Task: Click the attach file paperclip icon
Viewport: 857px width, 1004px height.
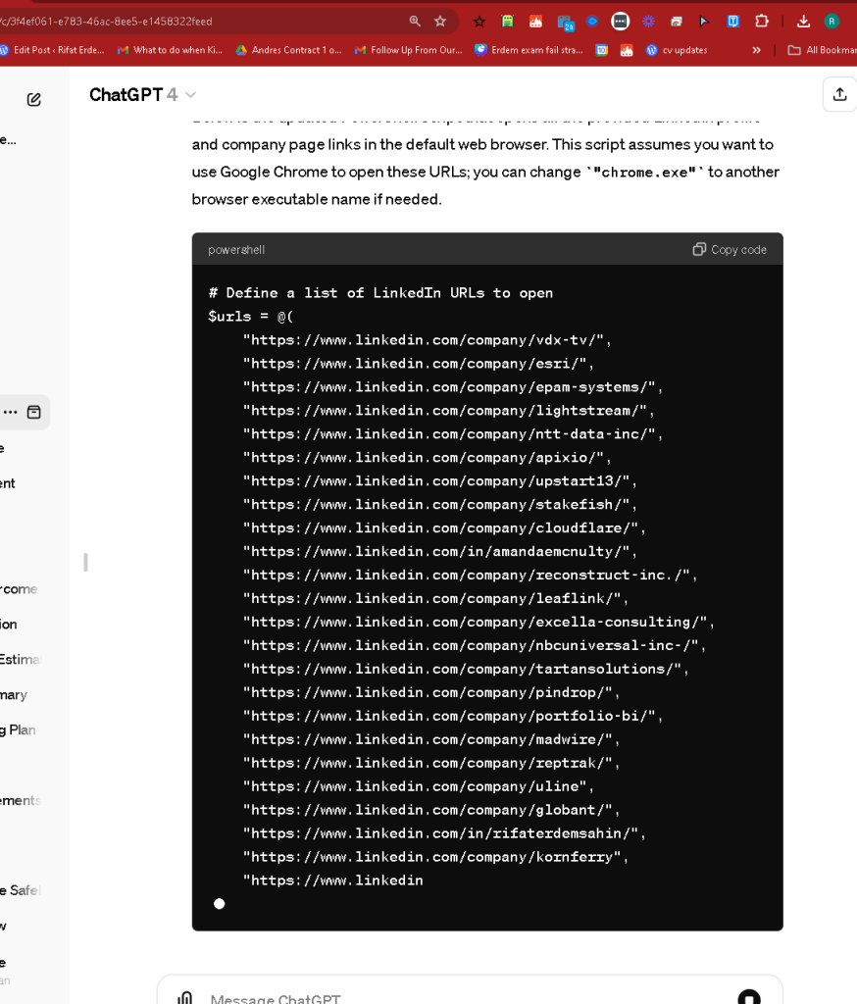Action: (x=185, y=997)
